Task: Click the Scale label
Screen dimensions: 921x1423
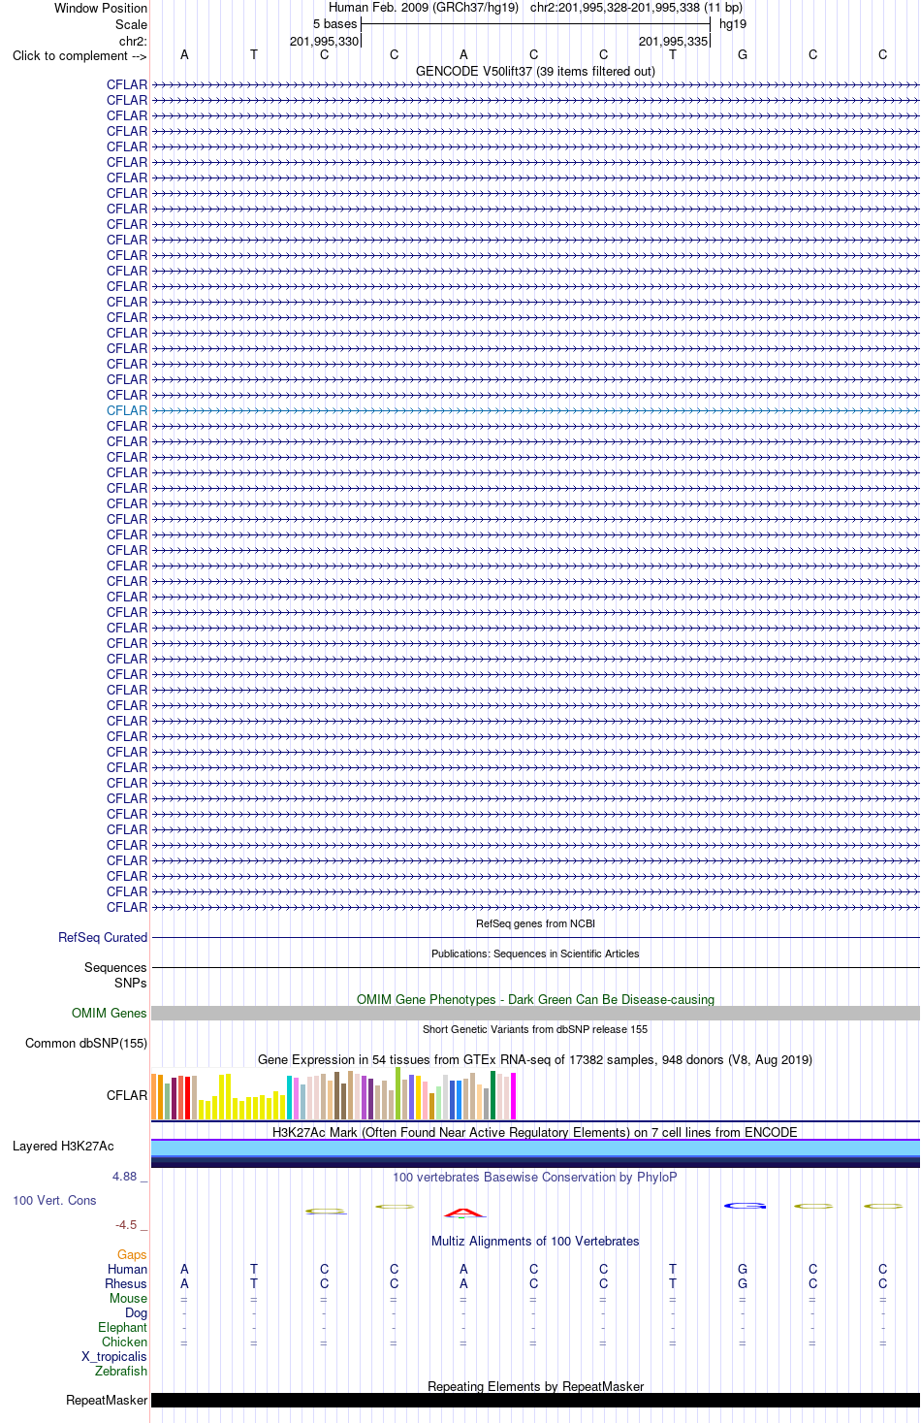Action: [132, 24]
